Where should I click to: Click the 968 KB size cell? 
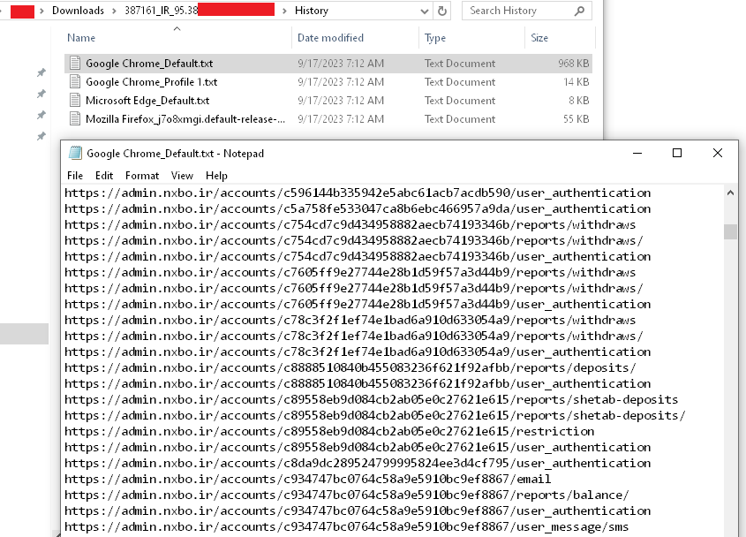point(573,64)
